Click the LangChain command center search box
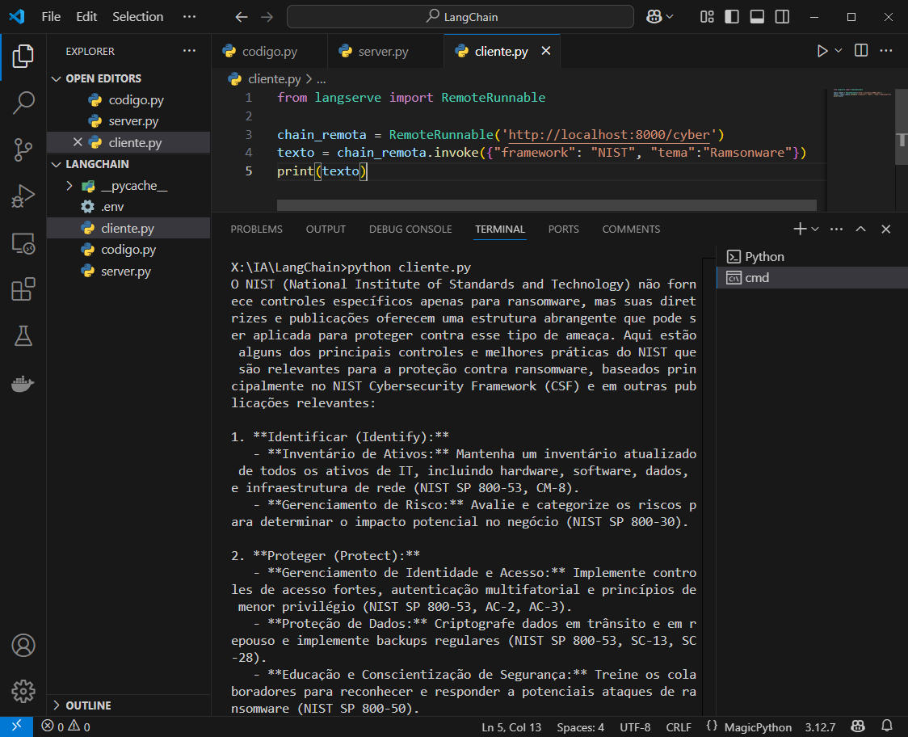This screenshot has height=737, width=908. tap(460, 17)
